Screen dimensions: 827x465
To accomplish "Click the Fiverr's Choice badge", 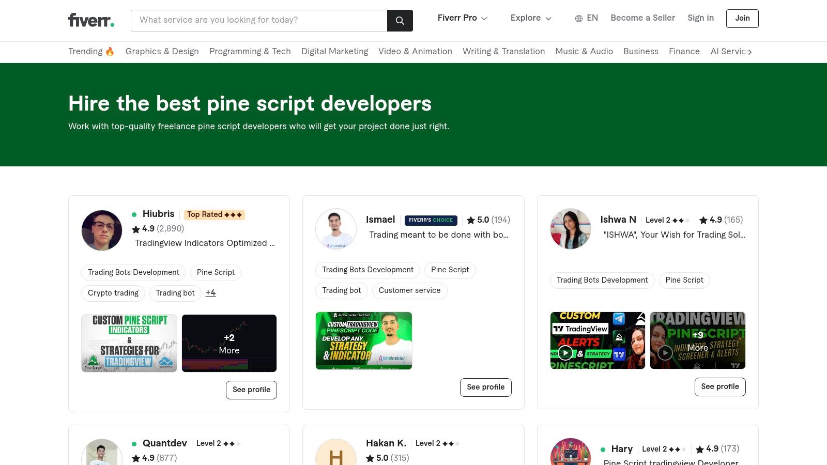I will [431, 220].
